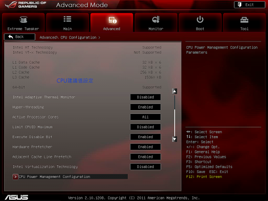Click the vertical scrollbar track

(174, 115)
